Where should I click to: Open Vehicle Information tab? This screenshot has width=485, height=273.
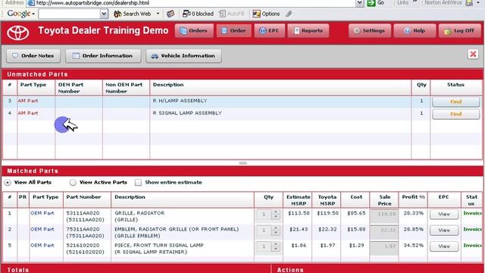[x=183, y=55]
